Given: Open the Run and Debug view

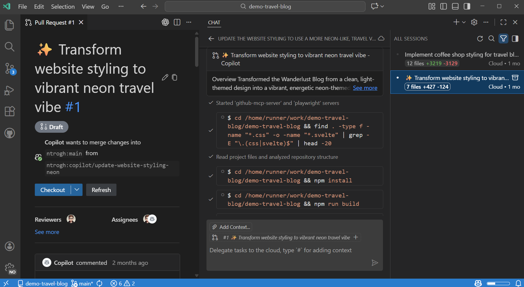Looking at the screenshot, I should 9,90.
